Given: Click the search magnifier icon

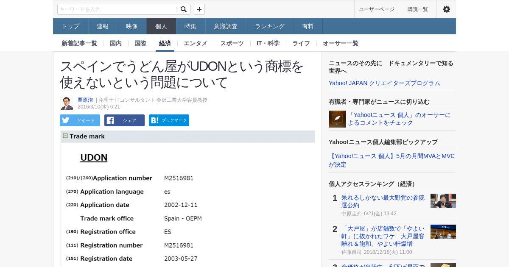Looking at the screenshot, I should (183, 9).
